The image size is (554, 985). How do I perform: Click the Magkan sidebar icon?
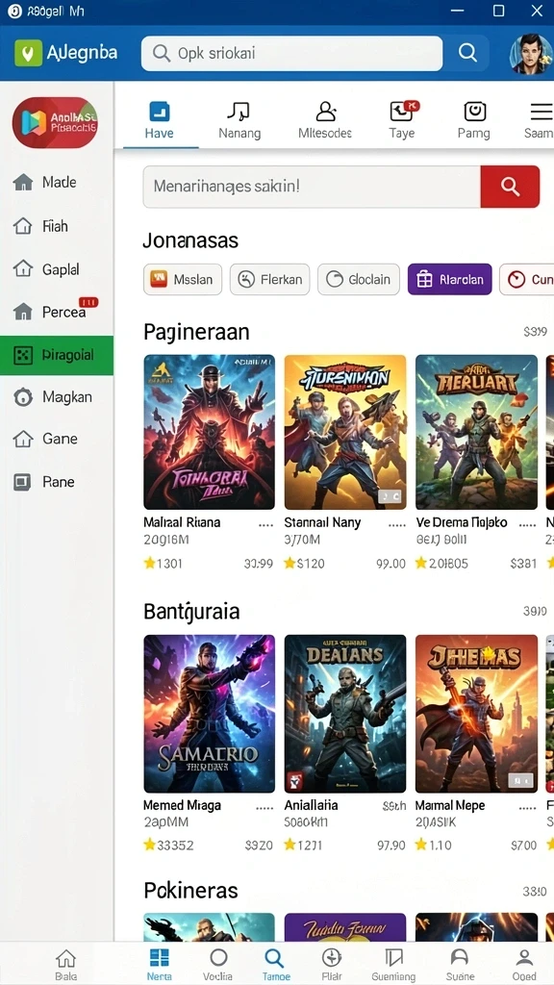(x=23, y=397)
